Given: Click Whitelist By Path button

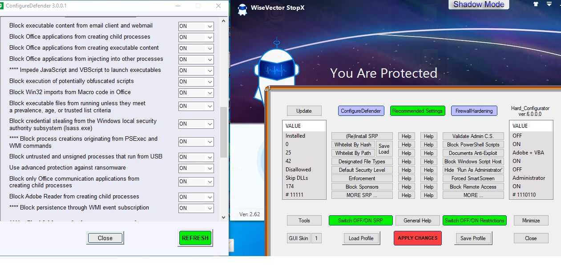Looking at the screenshot, I should coord(353,153).
